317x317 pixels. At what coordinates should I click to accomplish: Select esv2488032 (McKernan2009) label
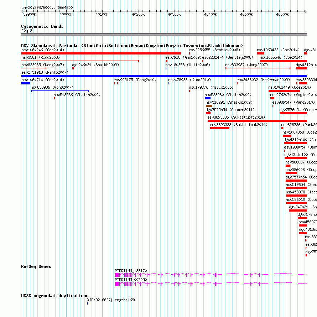pos(263,80)
